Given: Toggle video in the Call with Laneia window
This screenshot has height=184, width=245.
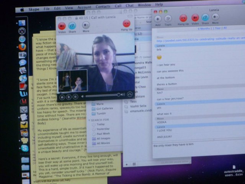Looking at the screenshot, I should coord(62,26).
